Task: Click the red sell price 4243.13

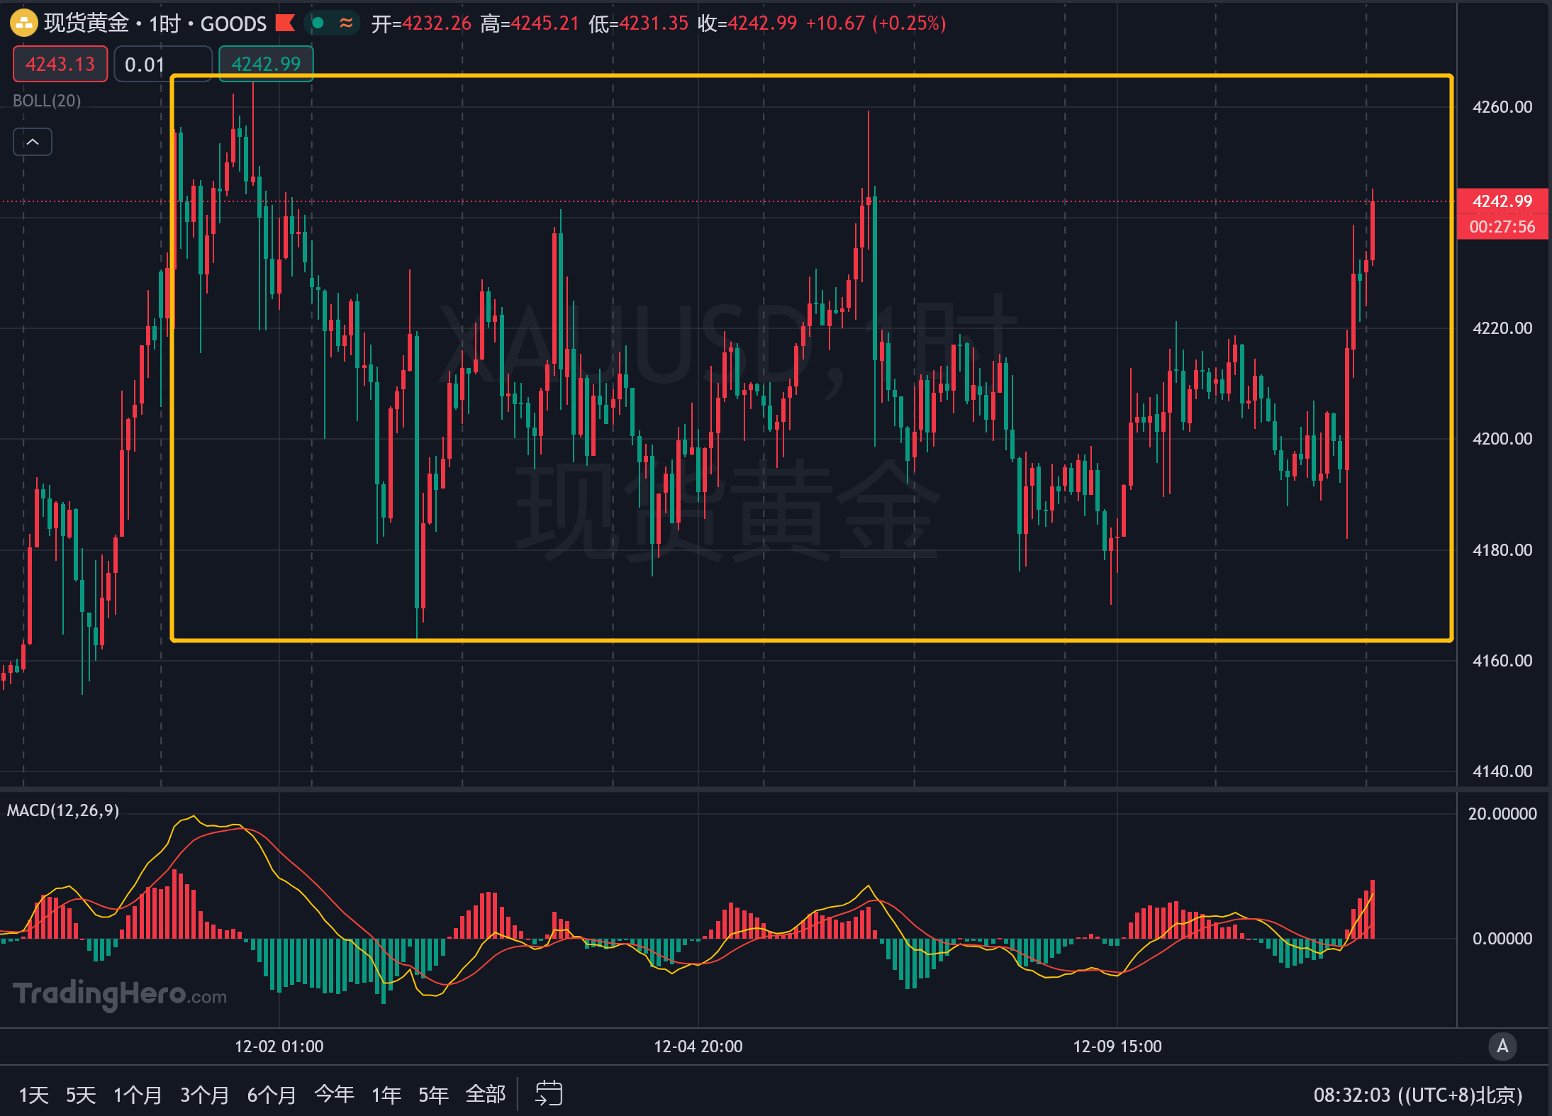Action: (60, 64)
